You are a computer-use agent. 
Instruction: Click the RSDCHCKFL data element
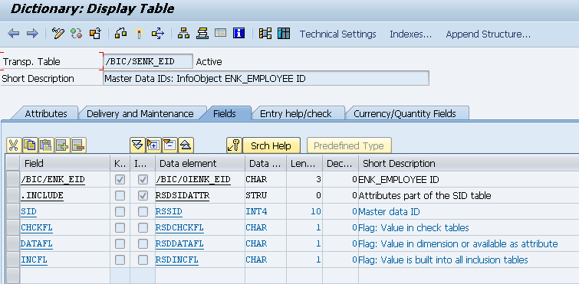tap(179, 227)
